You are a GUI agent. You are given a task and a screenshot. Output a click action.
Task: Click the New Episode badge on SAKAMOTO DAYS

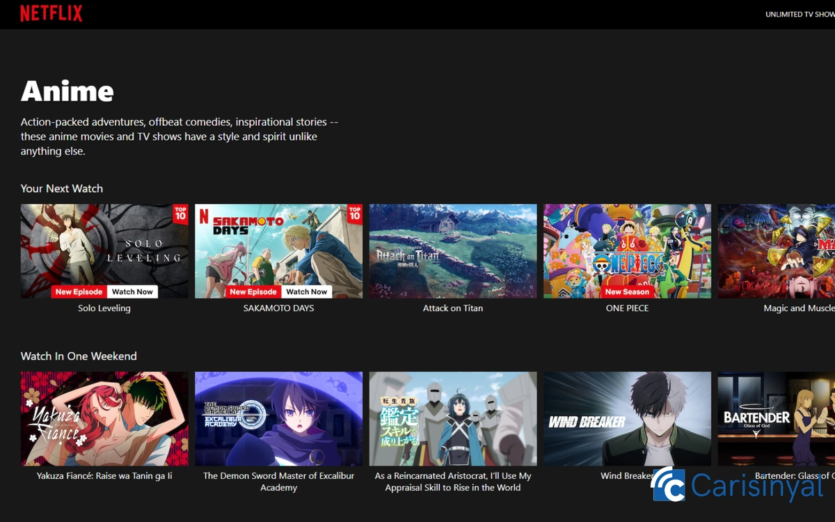coord(253,292)
